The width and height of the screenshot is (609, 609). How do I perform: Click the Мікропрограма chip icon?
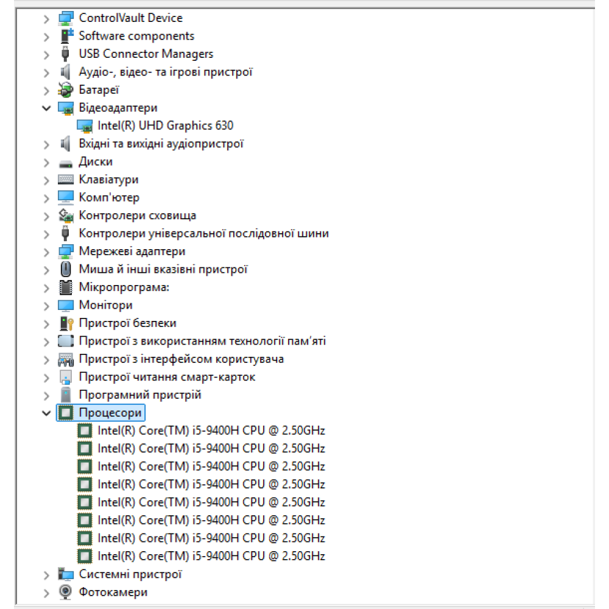point(65,287)
